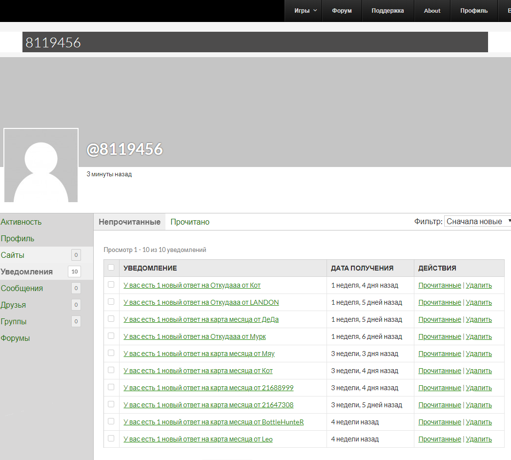The width and height of the screenshot is (511, 460).
Task: Open the notification reply from ДеДа
Action: [201, 319]
